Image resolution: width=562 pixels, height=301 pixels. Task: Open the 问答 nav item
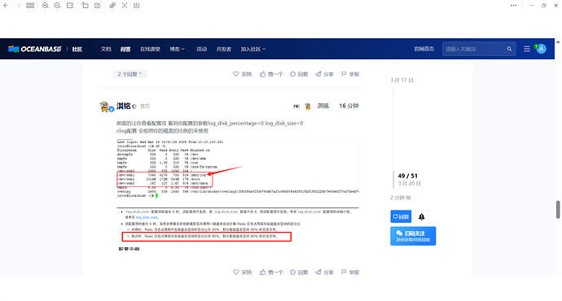pyautogui.click(x=125, y=49)
